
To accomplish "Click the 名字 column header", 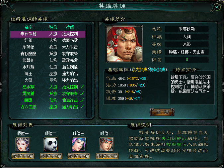I will pos(28,27).
